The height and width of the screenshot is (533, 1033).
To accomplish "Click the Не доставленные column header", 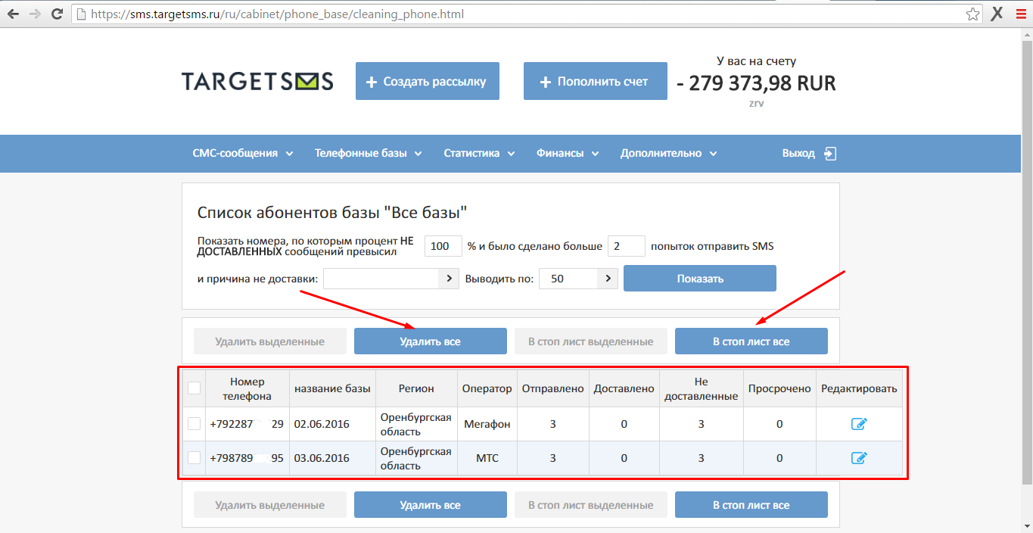I will 701,388.
